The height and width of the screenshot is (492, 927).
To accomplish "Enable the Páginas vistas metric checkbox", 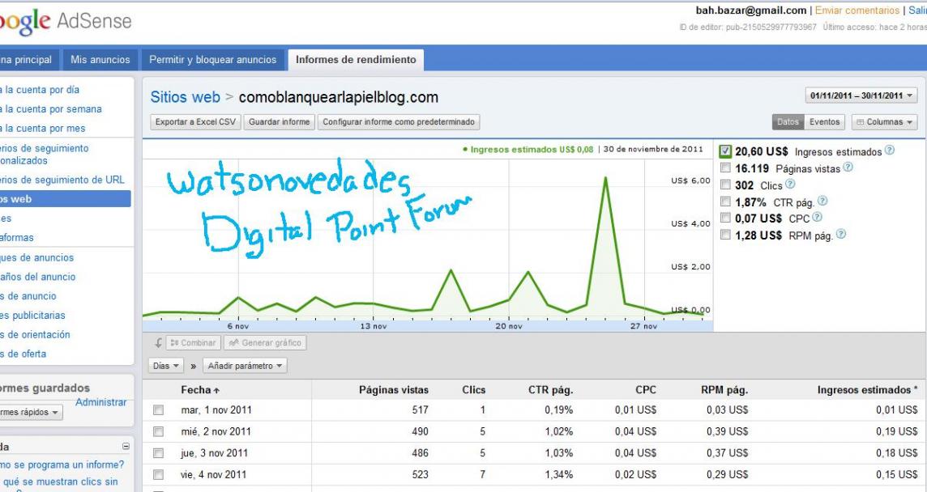I will pos(725,168).
